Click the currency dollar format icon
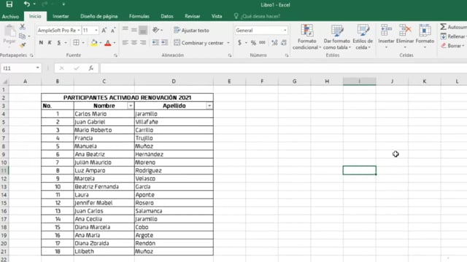Screen dimensions: 467x262 click(239, 43)
